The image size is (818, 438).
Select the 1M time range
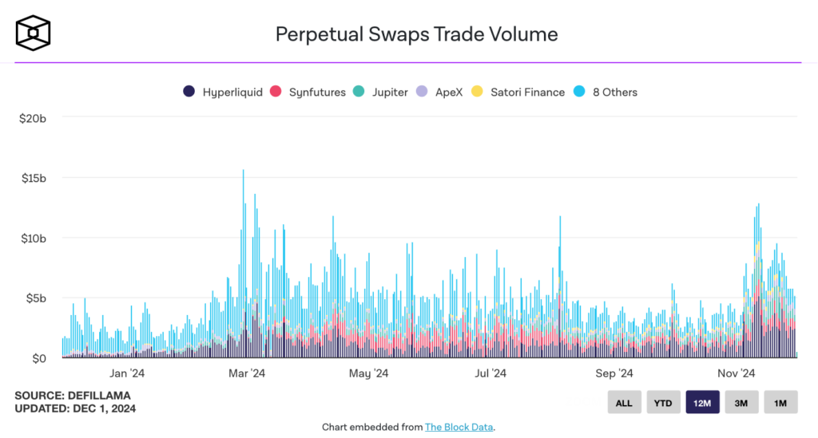pos(780,403)
